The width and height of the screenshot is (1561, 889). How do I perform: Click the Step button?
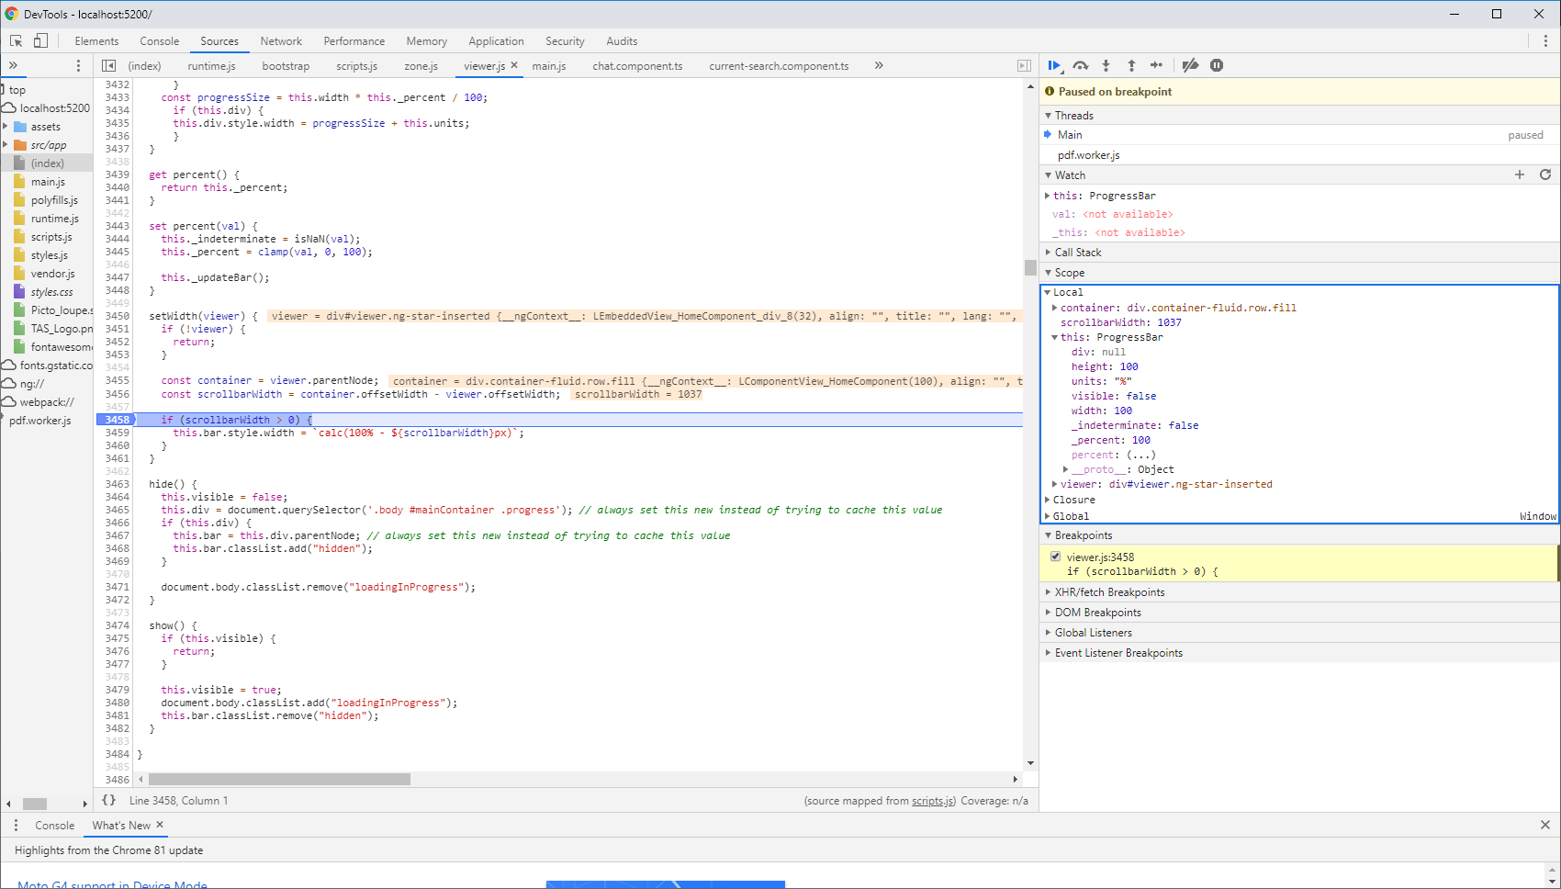pyautogui.click(x=1156, y=65)
